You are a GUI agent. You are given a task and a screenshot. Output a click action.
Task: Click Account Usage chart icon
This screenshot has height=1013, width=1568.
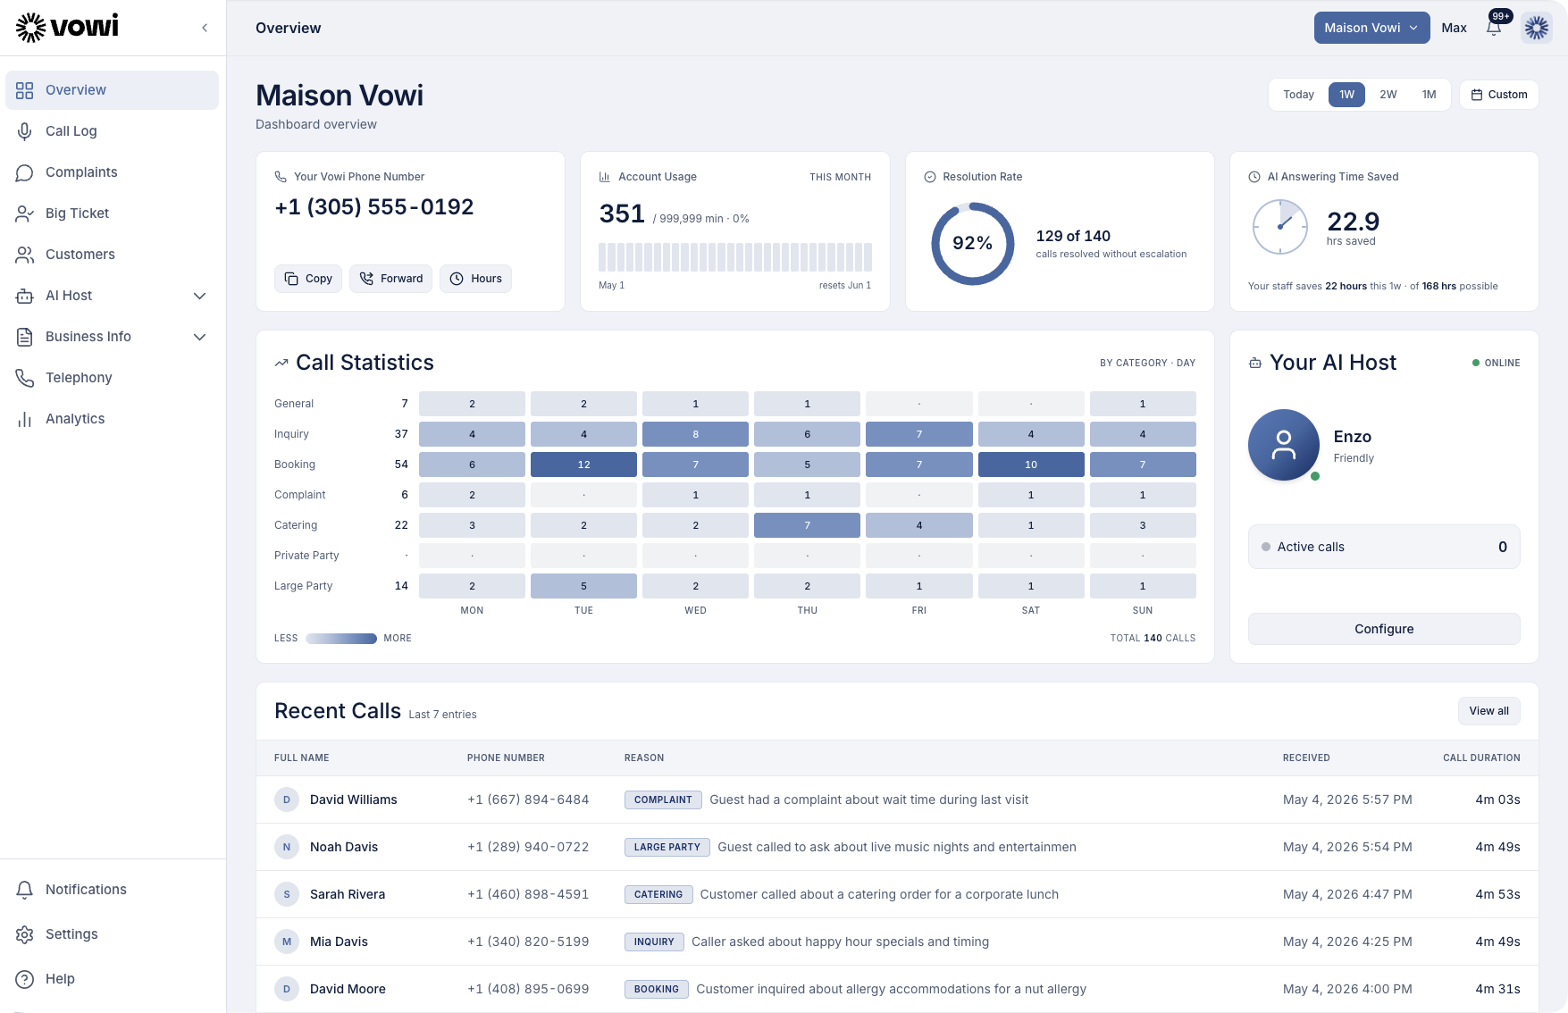605,177
